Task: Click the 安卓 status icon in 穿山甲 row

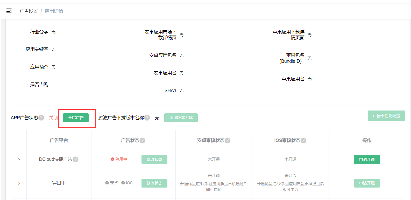Action: (107, 183)
